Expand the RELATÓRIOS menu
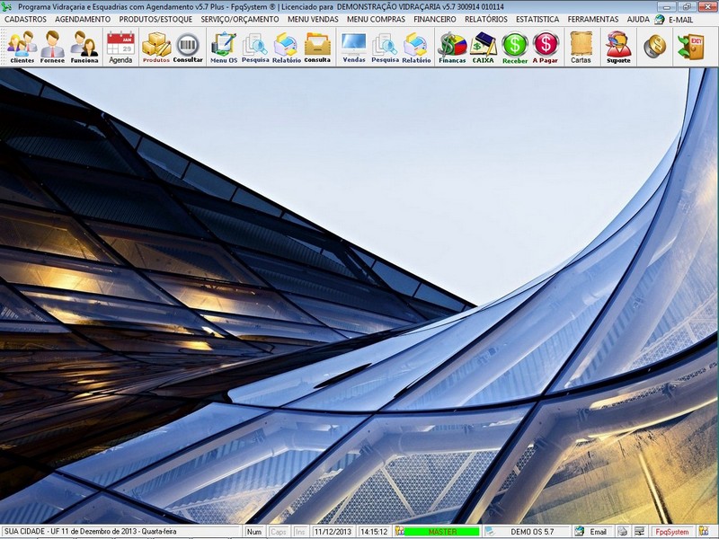The width and height of the screenshot is (719, 539). [x=486, y=19]
